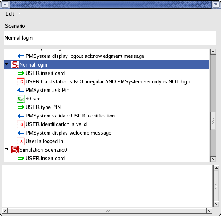Viewport: 221px width, 216px height.
Task: Select the PMSystem display logout acknowledgment message row
Action: [85, 56]
